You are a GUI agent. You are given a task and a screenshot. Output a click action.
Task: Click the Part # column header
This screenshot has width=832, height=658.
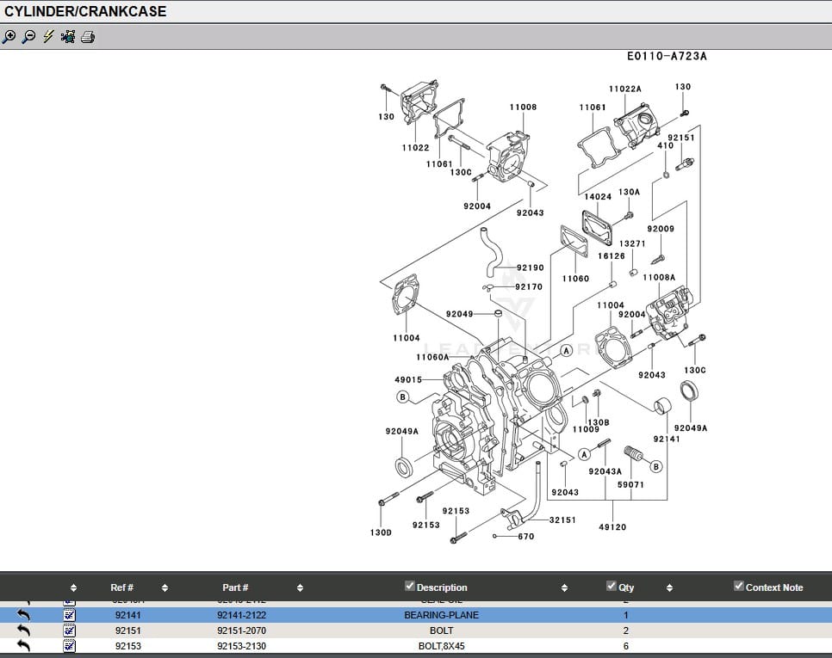pos(235,587)
